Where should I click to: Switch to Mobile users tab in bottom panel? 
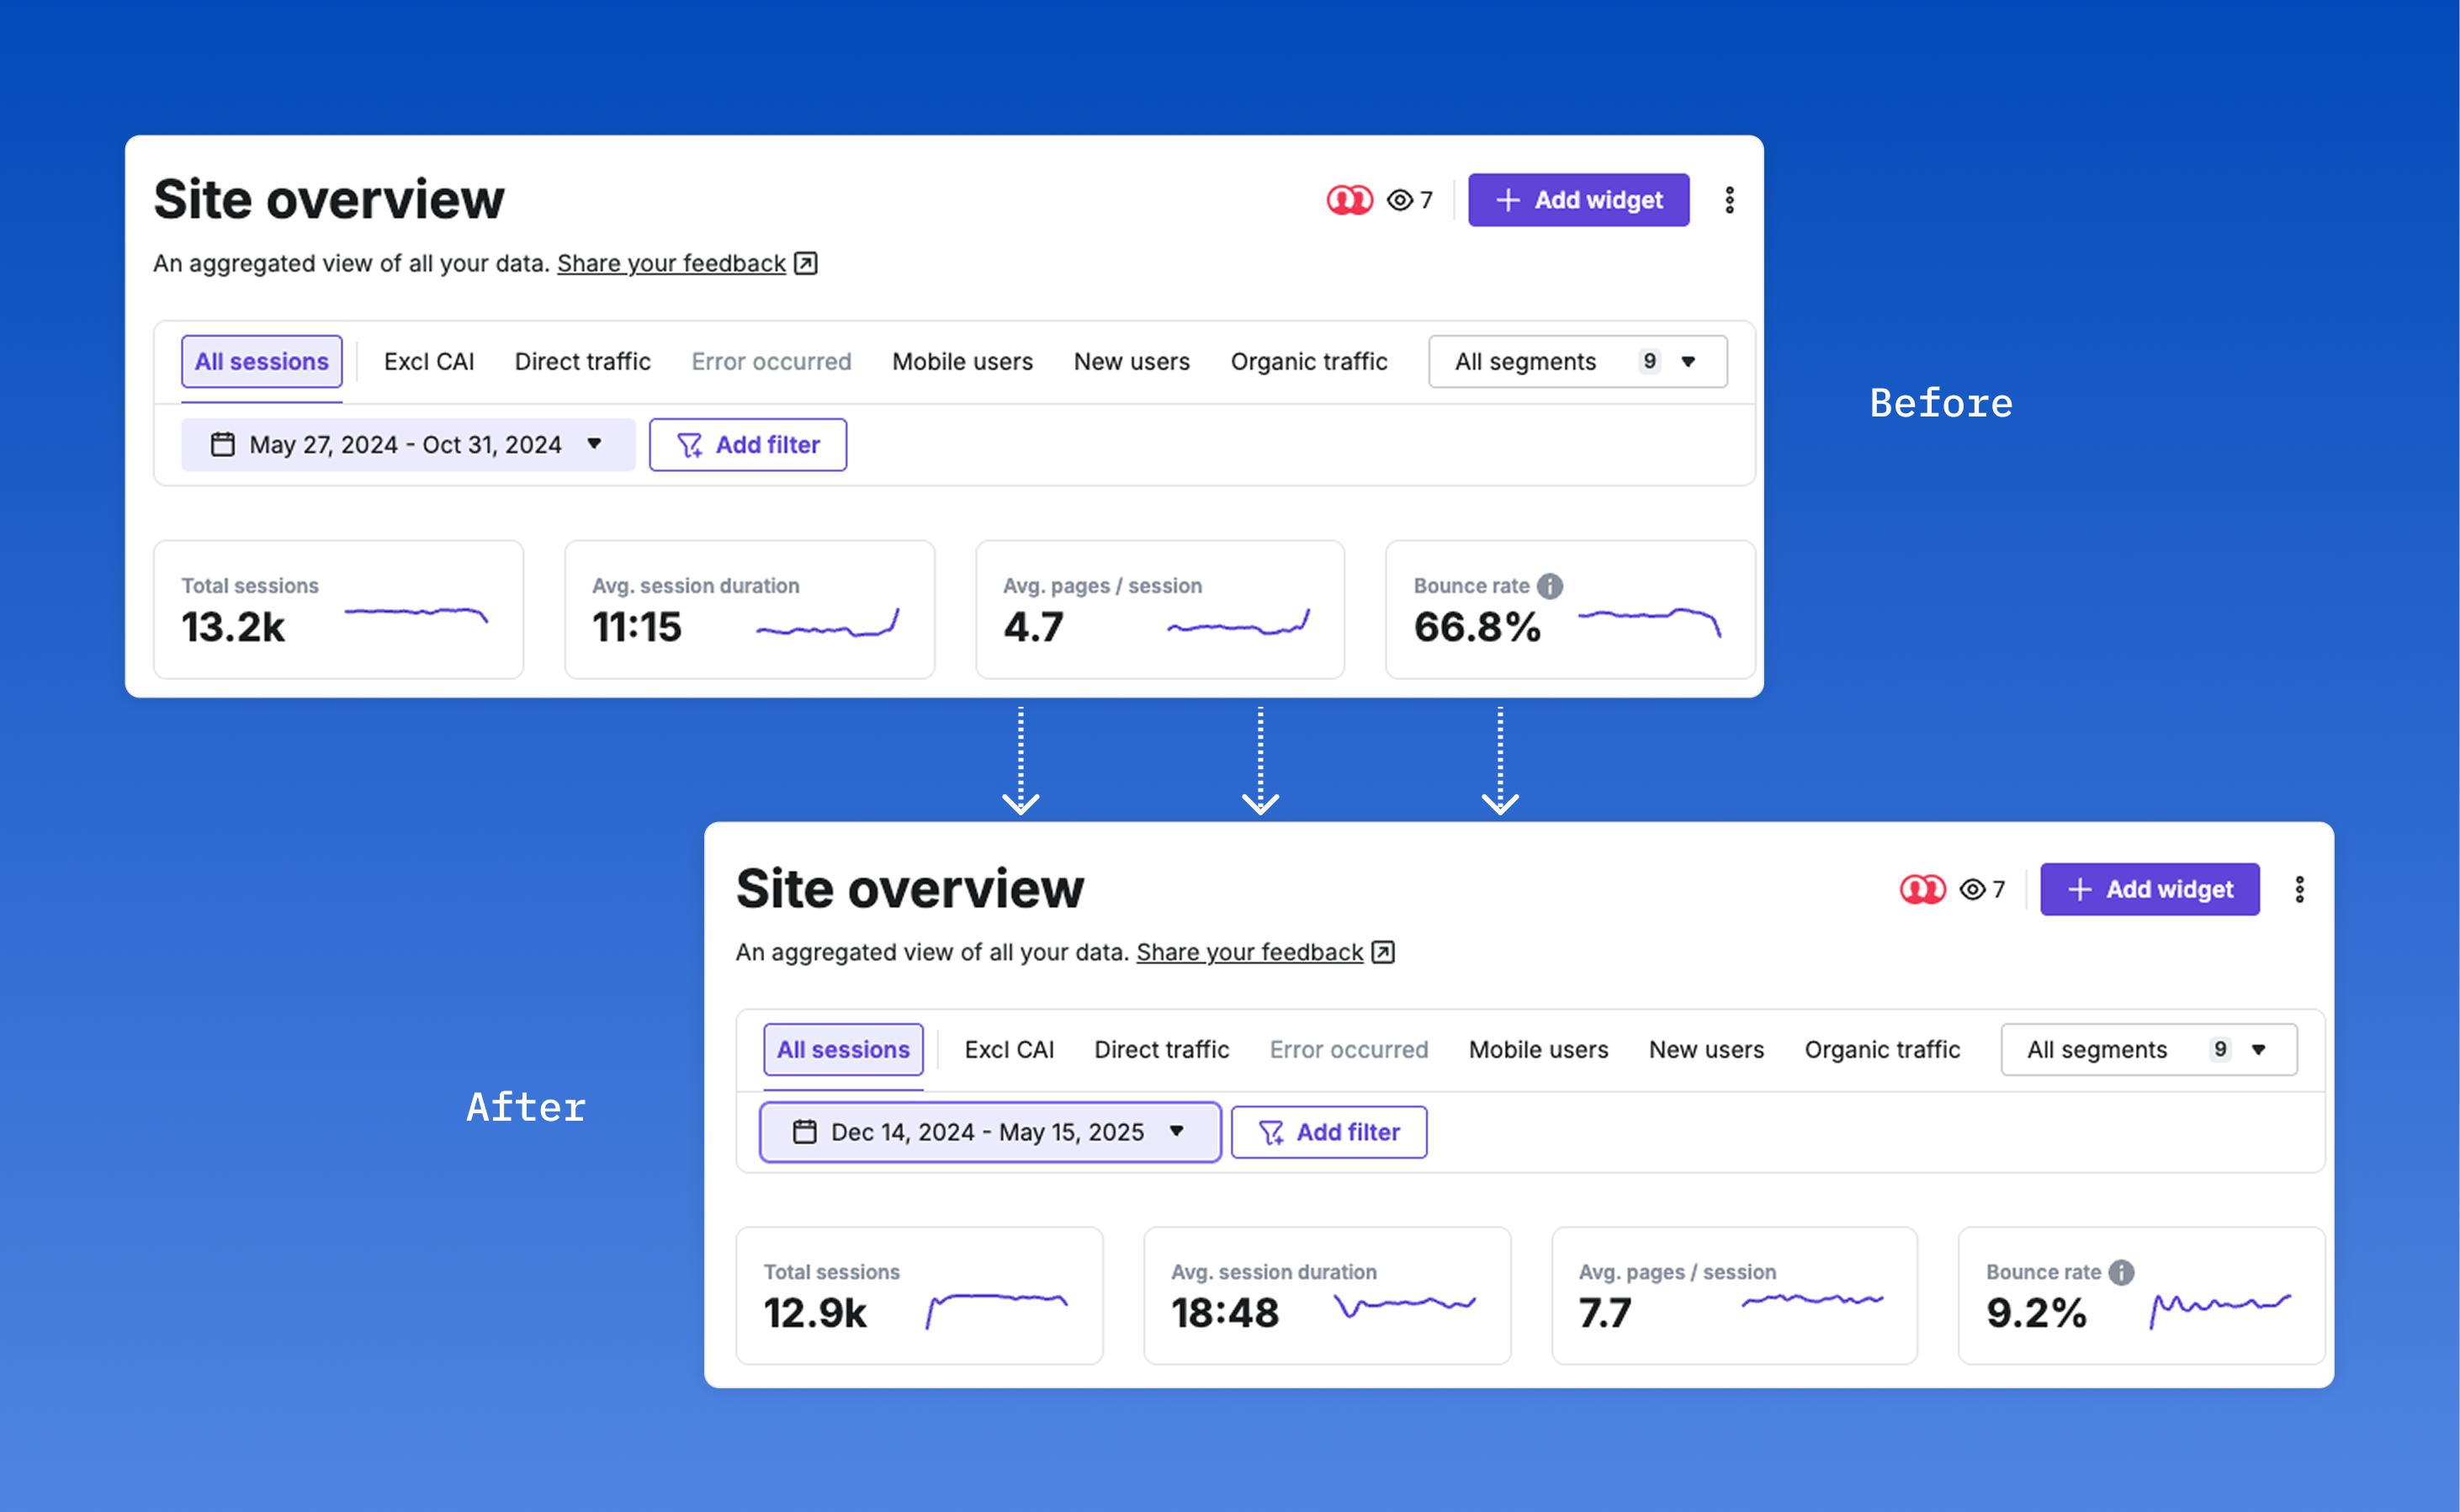tap(1537, 1049)
